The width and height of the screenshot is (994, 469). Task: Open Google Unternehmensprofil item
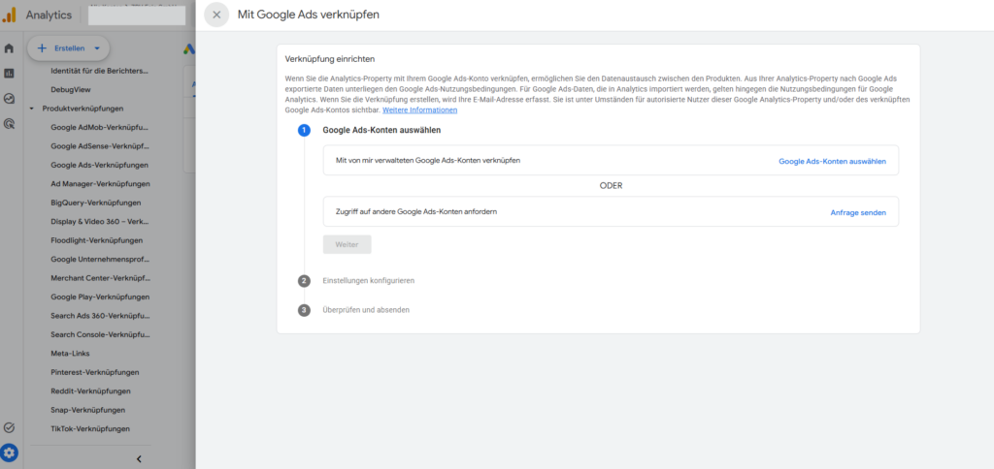(100, 260)
